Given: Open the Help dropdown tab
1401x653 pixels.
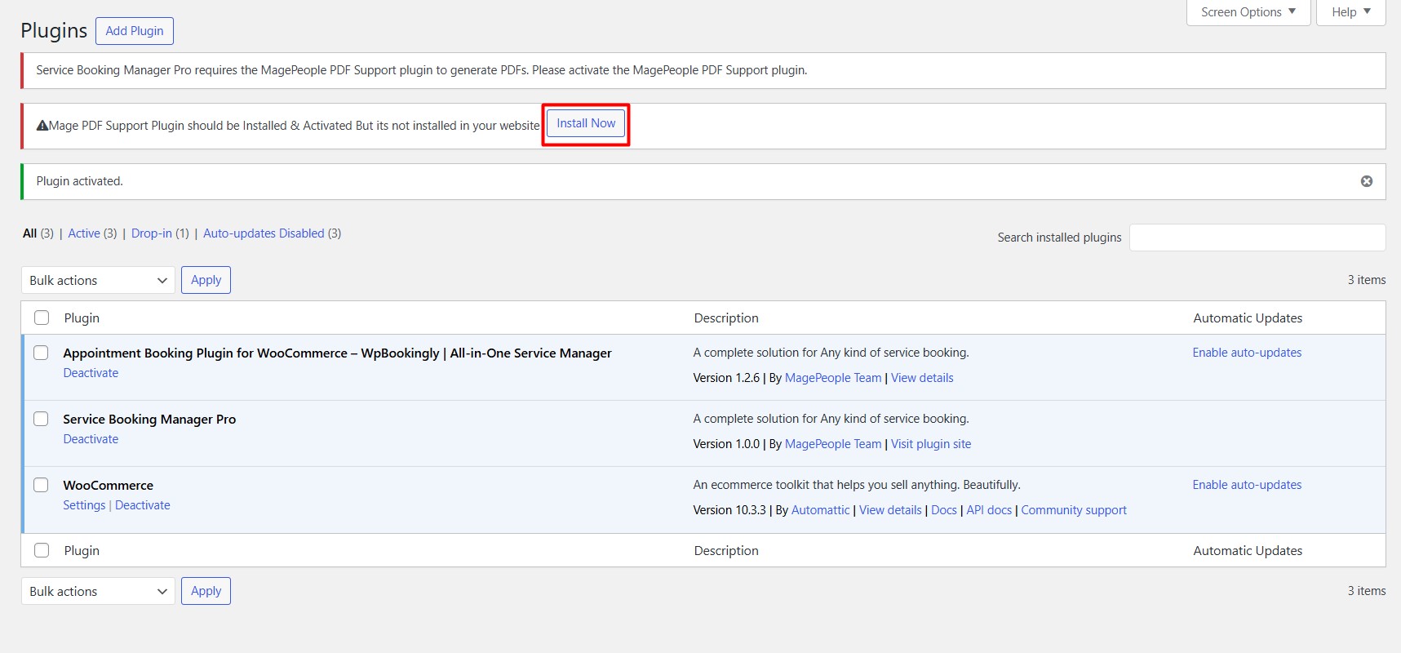Looking at the screenshot, I should (x=1350, y=12).
